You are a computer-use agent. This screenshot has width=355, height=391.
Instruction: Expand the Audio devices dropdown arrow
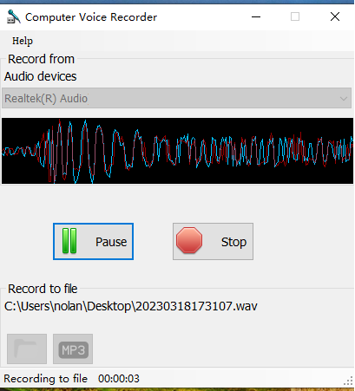[344, 99]
